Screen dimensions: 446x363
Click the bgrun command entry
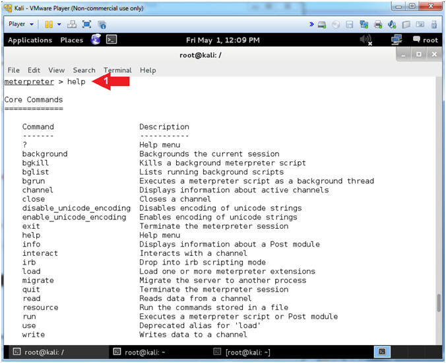(x=33, y=181)
